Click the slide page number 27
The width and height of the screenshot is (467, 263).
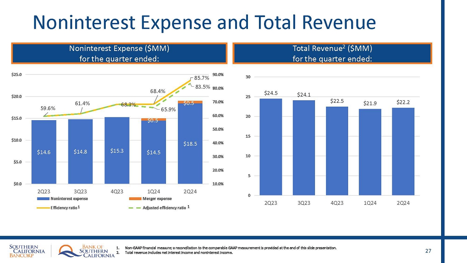coord(428,251)
